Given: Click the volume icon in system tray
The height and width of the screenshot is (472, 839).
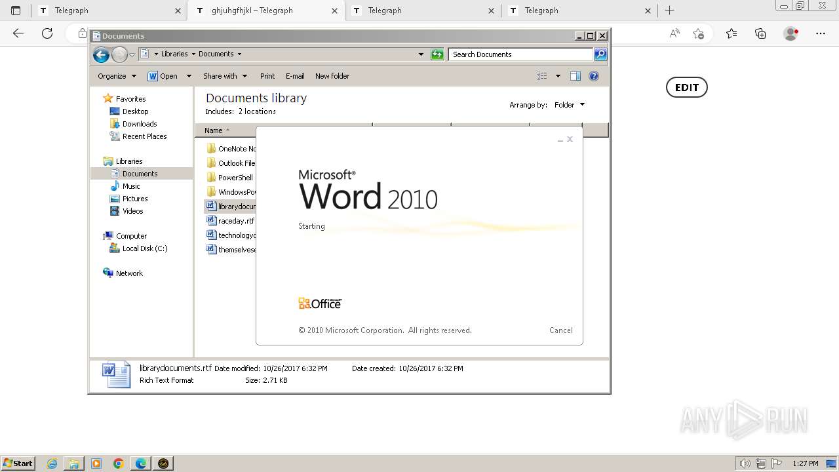Looking at the screenshot, I should coord(745,463).
